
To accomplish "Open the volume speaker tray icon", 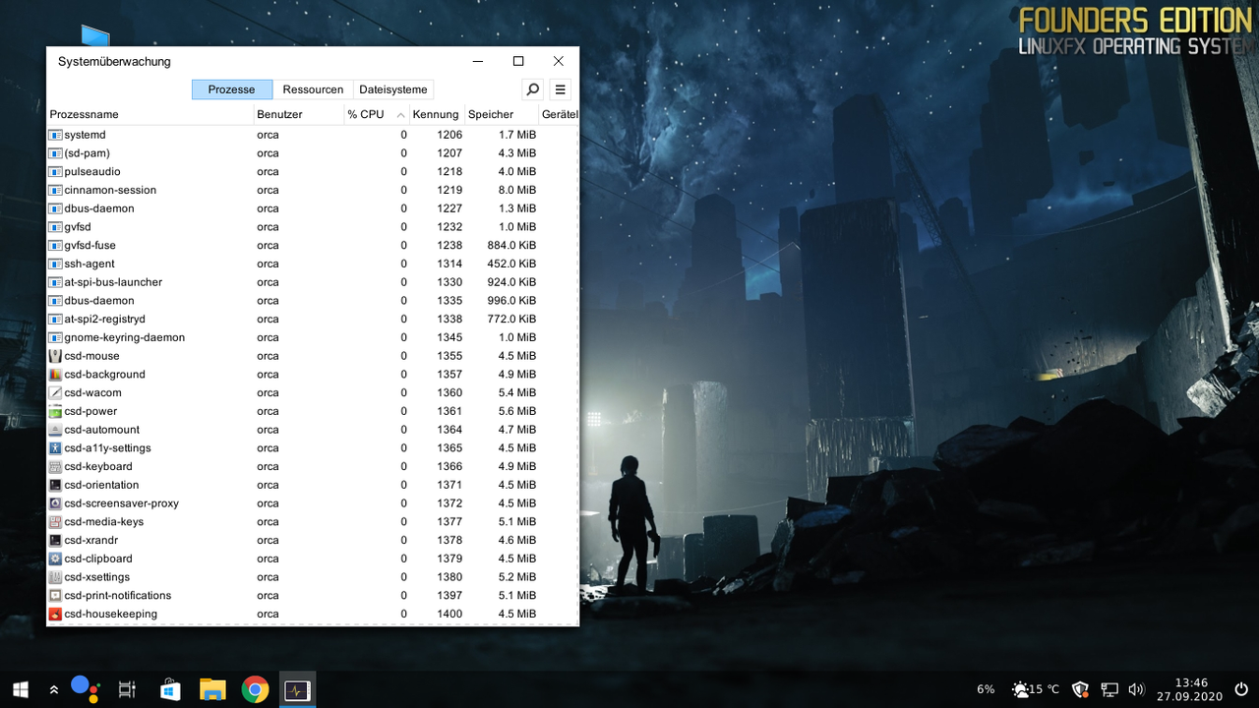I will (x=1137, y=689).
